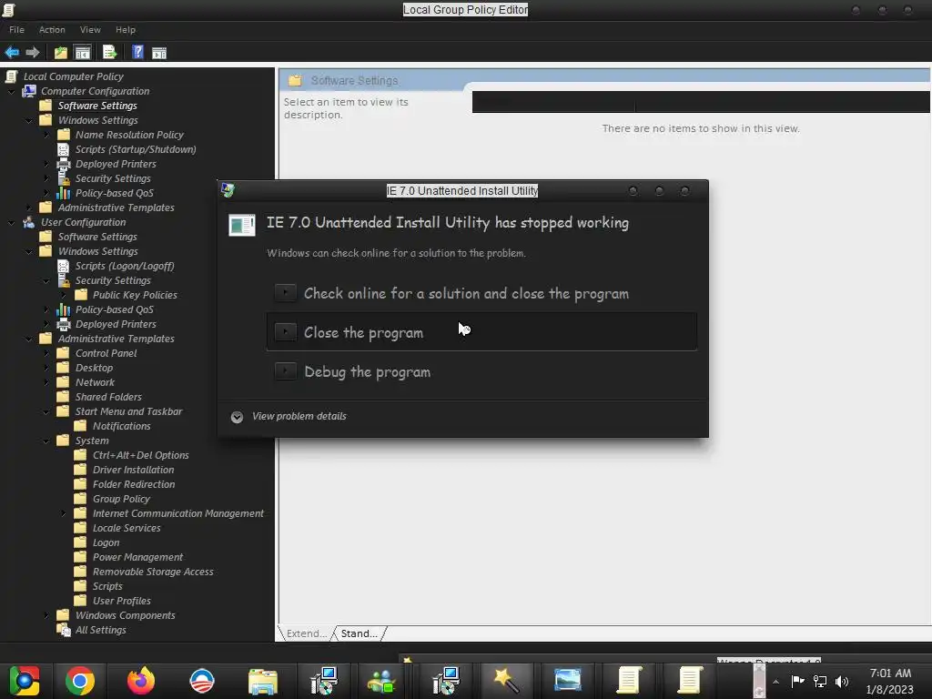The image size is (932, 699).
Task: Open the View menu
Action: 90,30
